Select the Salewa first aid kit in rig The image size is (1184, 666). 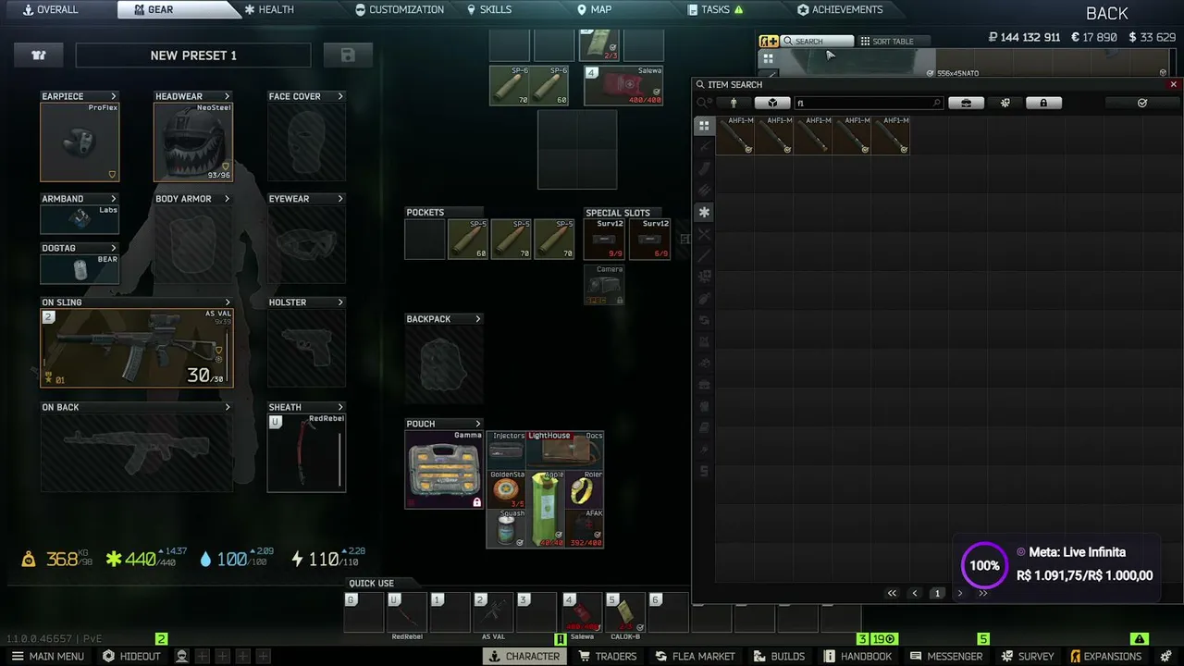point(624,85)
